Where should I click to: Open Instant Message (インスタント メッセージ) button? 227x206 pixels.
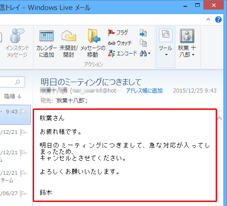17,43
